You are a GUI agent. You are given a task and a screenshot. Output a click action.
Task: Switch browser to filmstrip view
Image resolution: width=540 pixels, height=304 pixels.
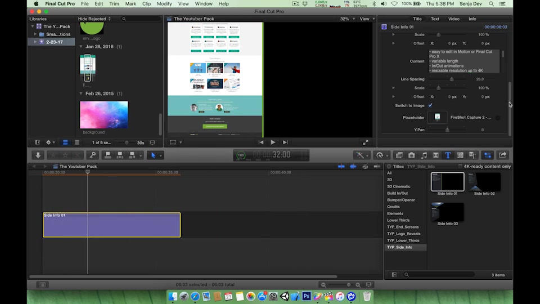click(x=65, y=142)
